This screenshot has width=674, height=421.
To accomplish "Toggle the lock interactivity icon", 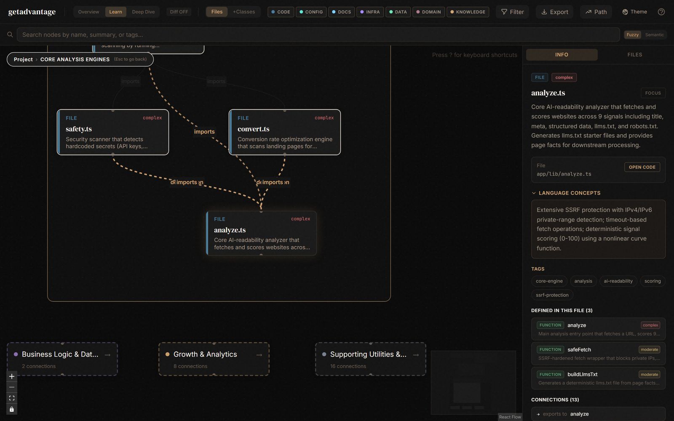I will point(12,409).
